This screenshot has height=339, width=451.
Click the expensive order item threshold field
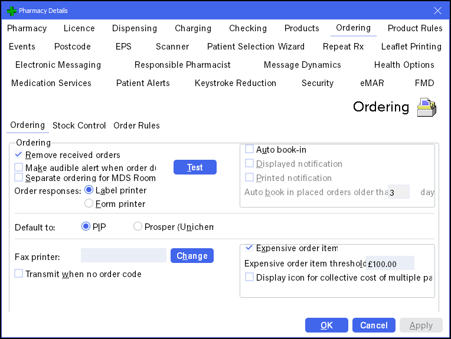click(x=390, y=264)
